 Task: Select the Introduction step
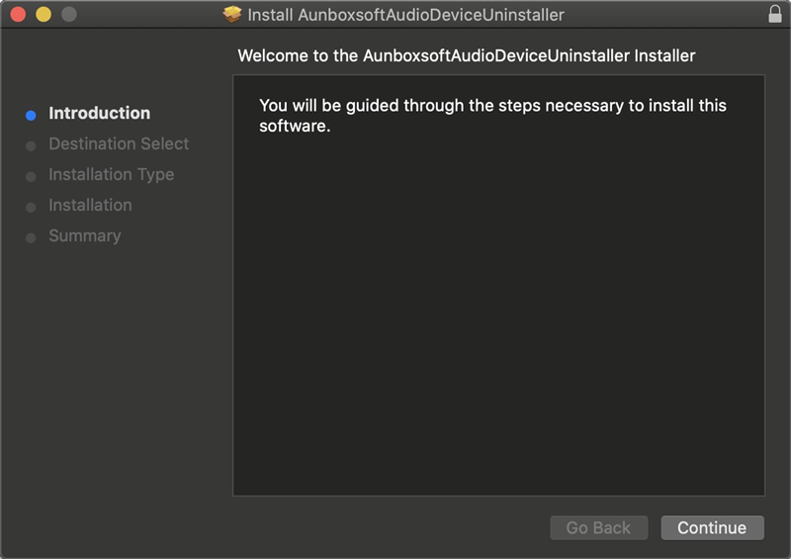(100, 113)
